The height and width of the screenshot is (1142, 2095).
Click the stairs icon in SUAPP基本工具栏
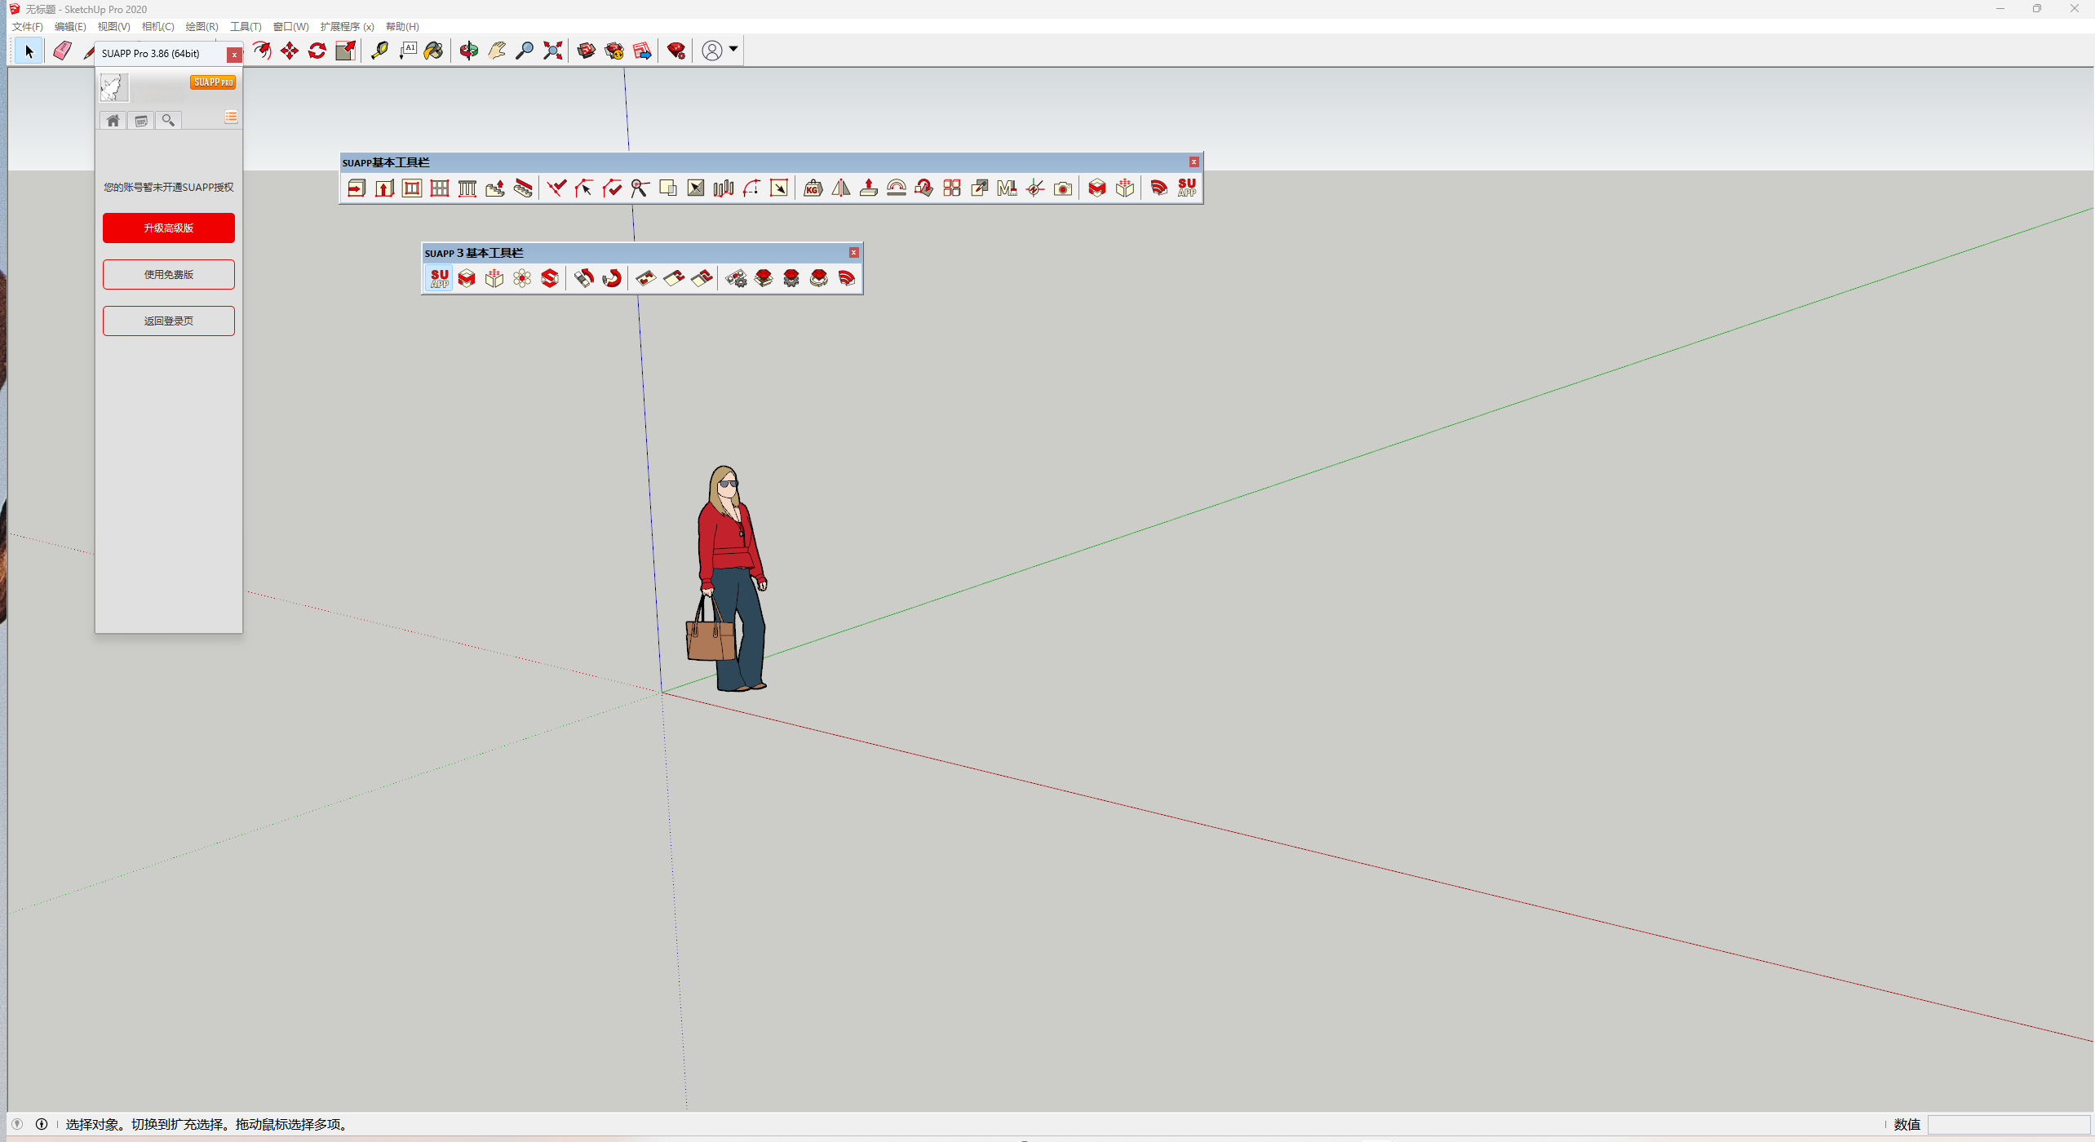click(495, 188)
